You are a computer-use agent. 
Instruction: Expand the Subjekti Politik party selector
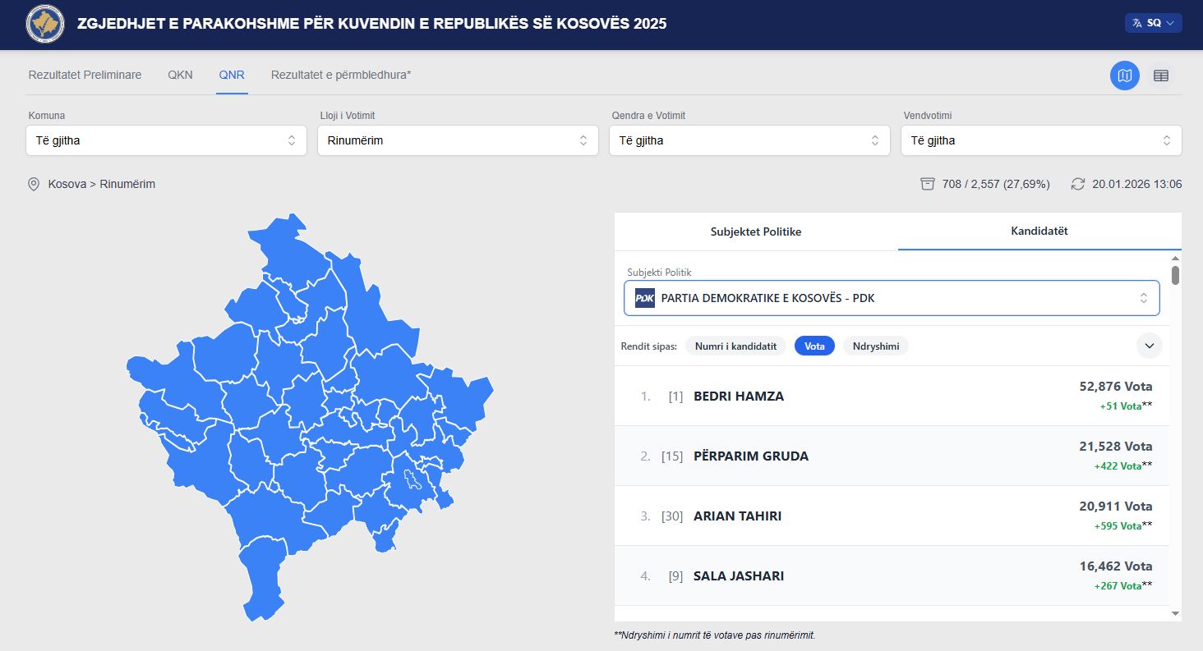(892, 298)
